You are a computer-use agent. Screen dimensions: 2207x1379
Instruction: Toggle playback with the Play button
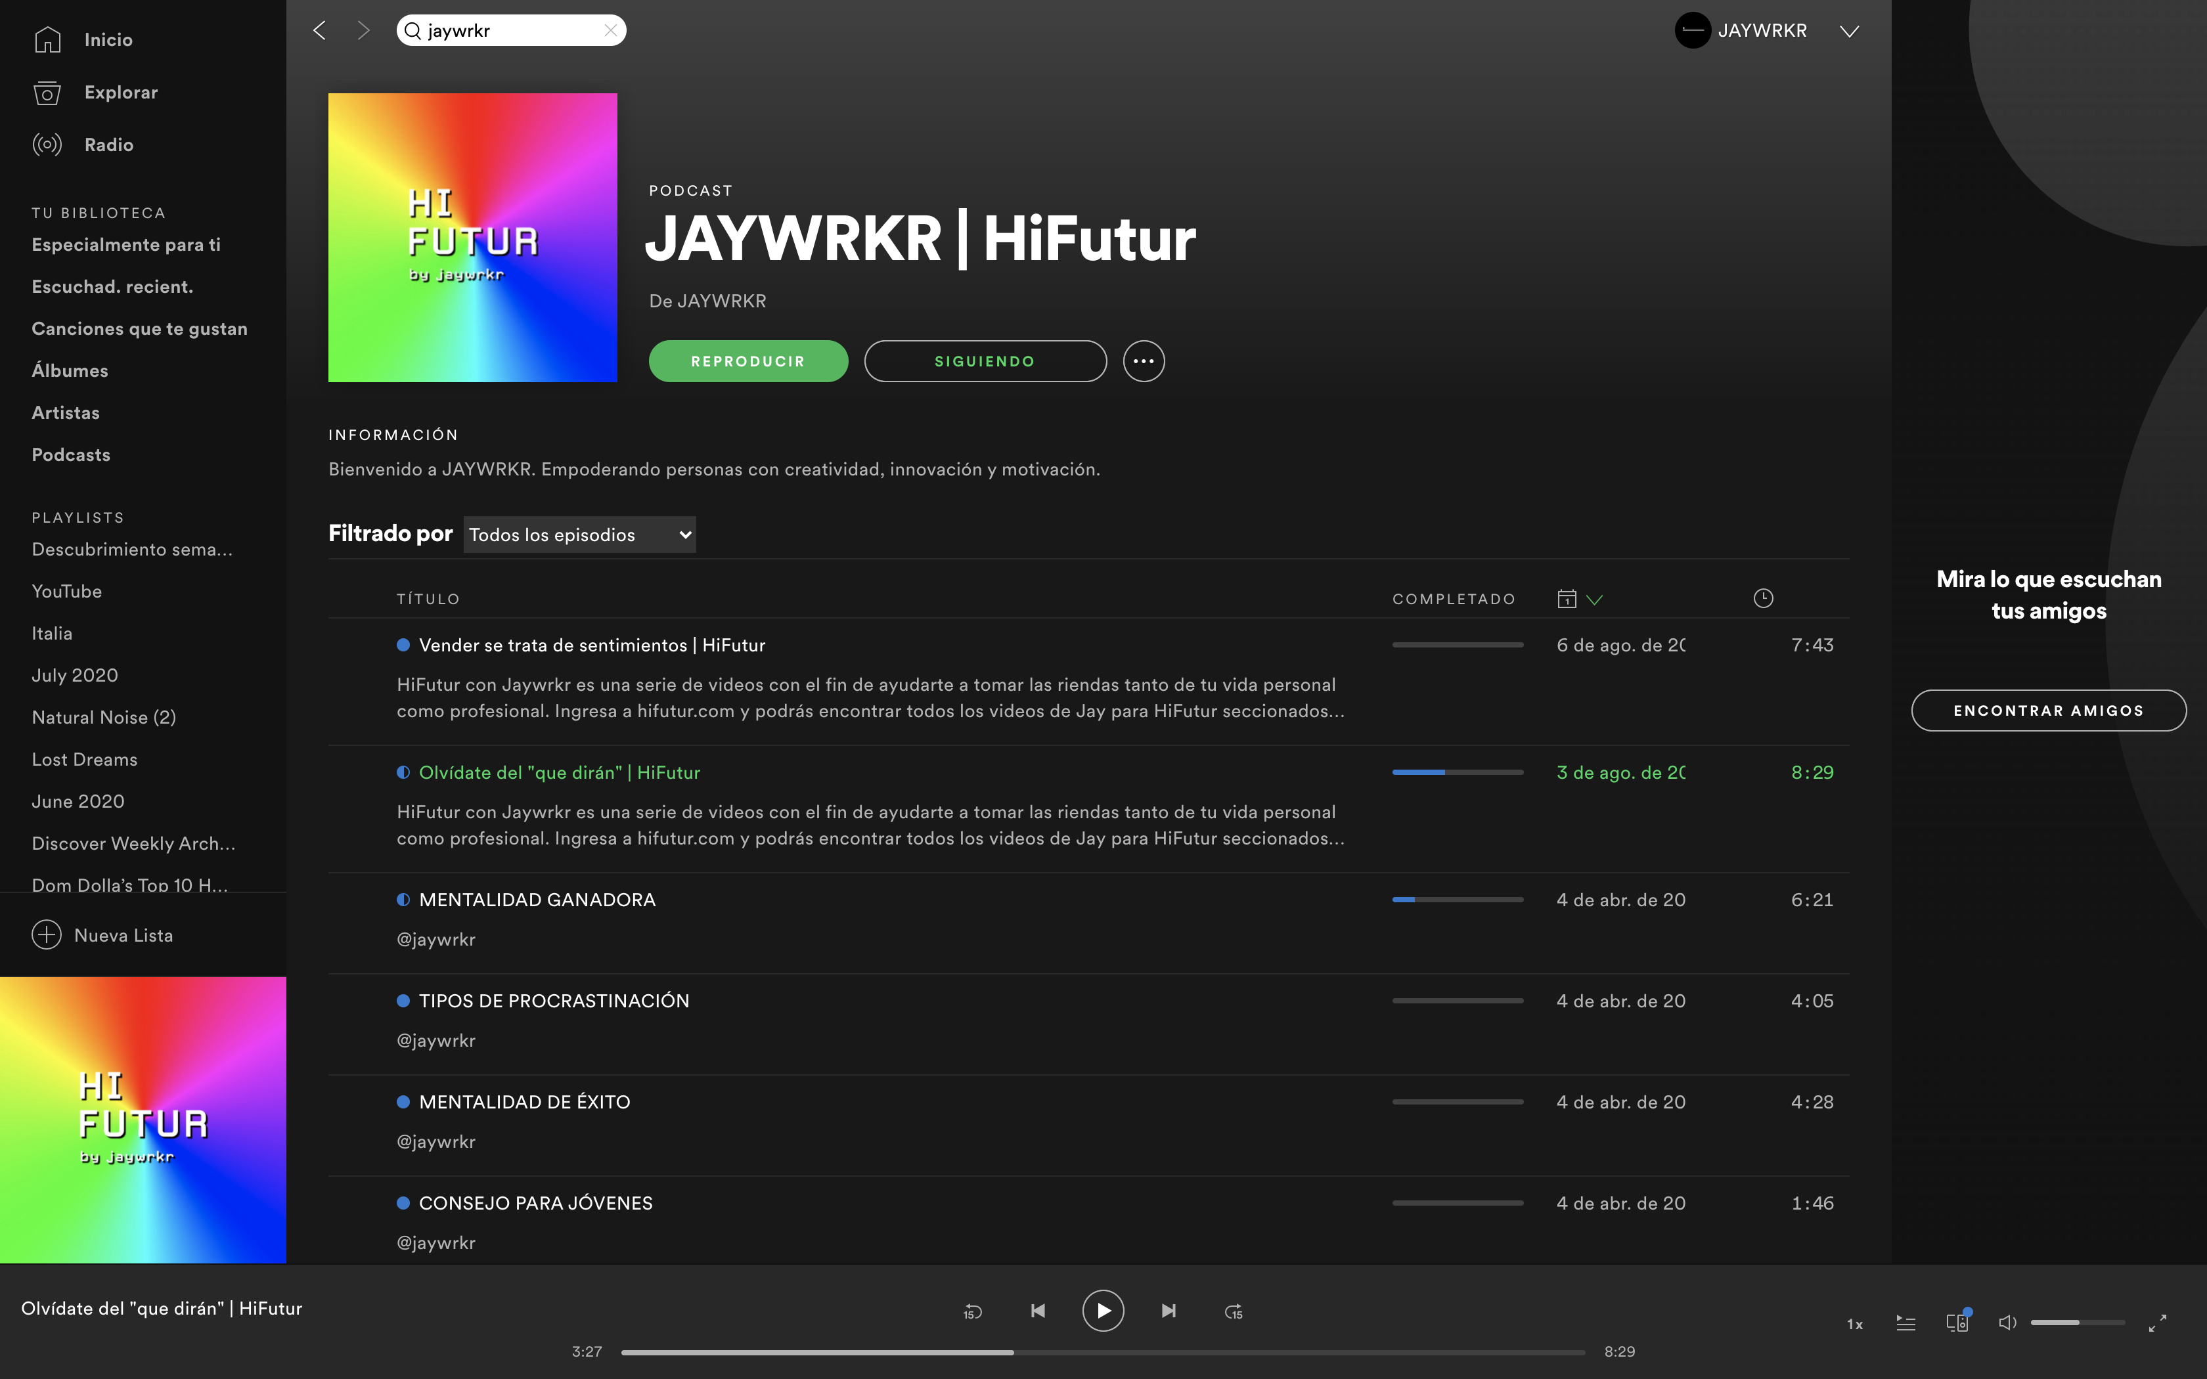click(1103, 1311)
